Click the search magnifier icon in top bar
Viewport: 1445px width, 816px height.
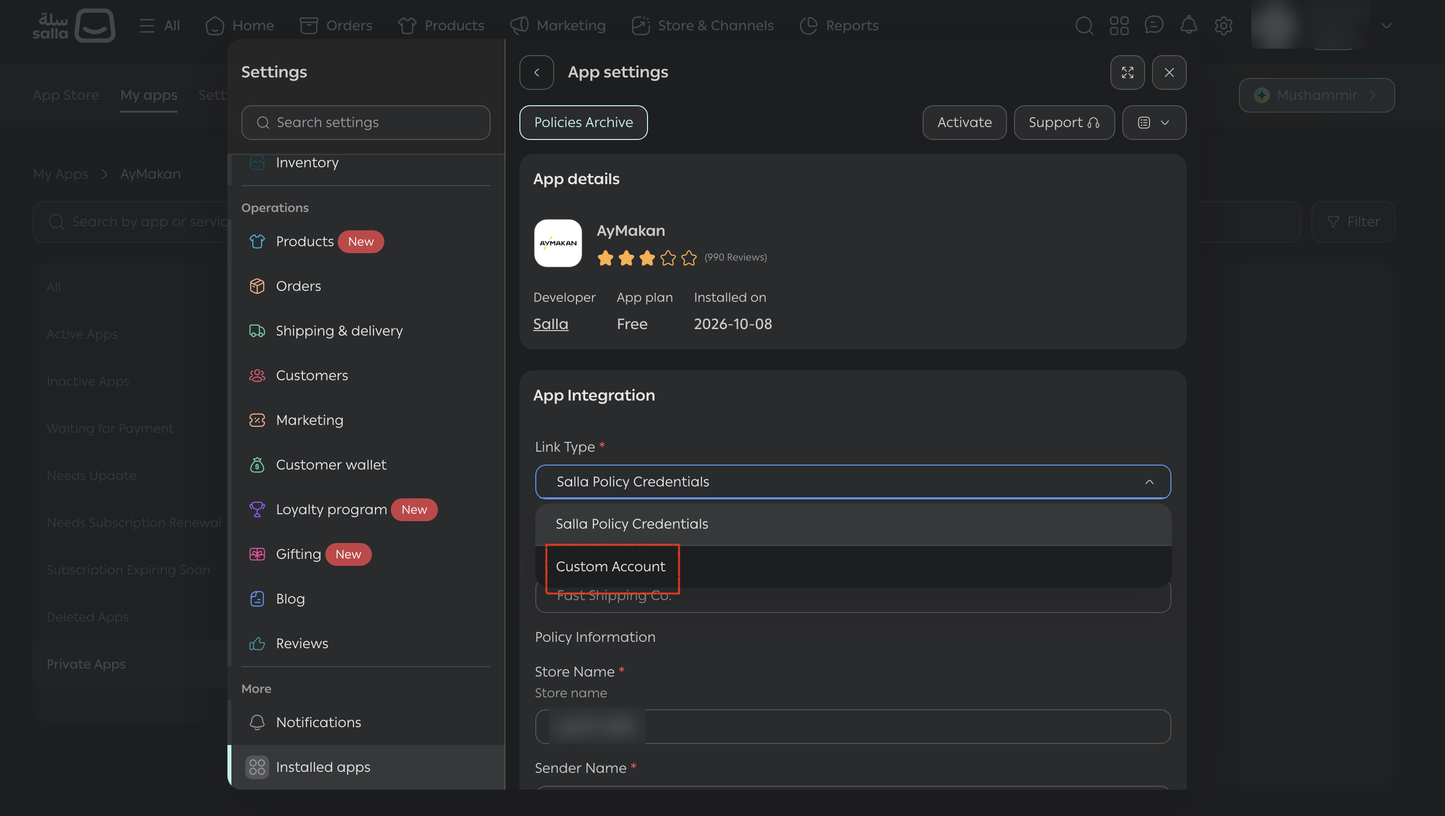(1084, 26)
